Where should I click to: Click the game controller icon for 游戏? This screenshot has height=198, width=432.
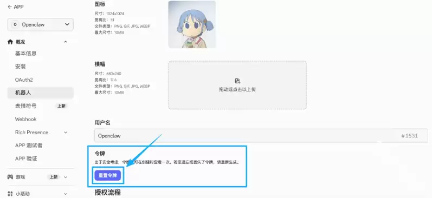pos(10,177)
